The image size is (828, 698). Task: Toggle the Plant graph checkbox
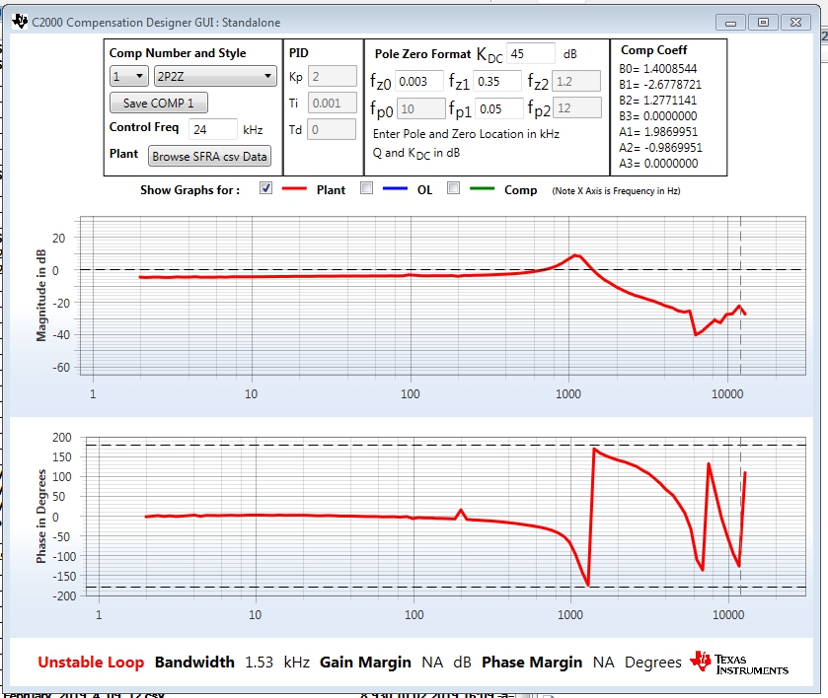tap(265, 189)
